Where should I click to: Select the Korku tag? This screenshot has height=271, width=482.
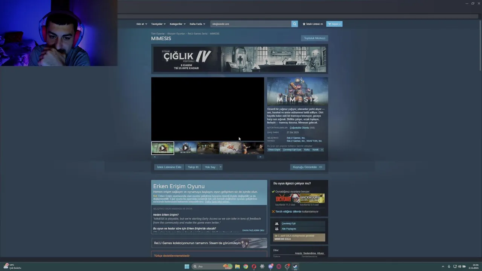point(307,150)
